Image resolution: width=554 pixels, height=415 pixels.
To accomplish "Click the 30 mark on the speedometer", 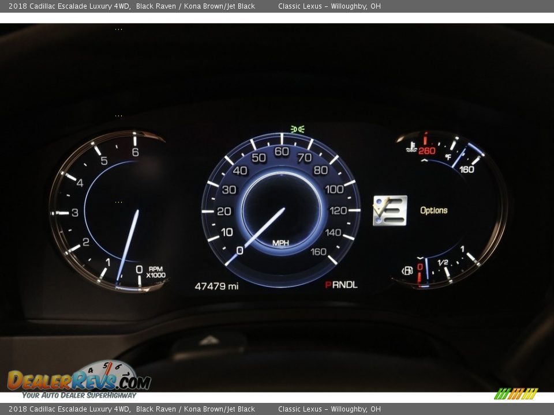I will tap(229, 190).
